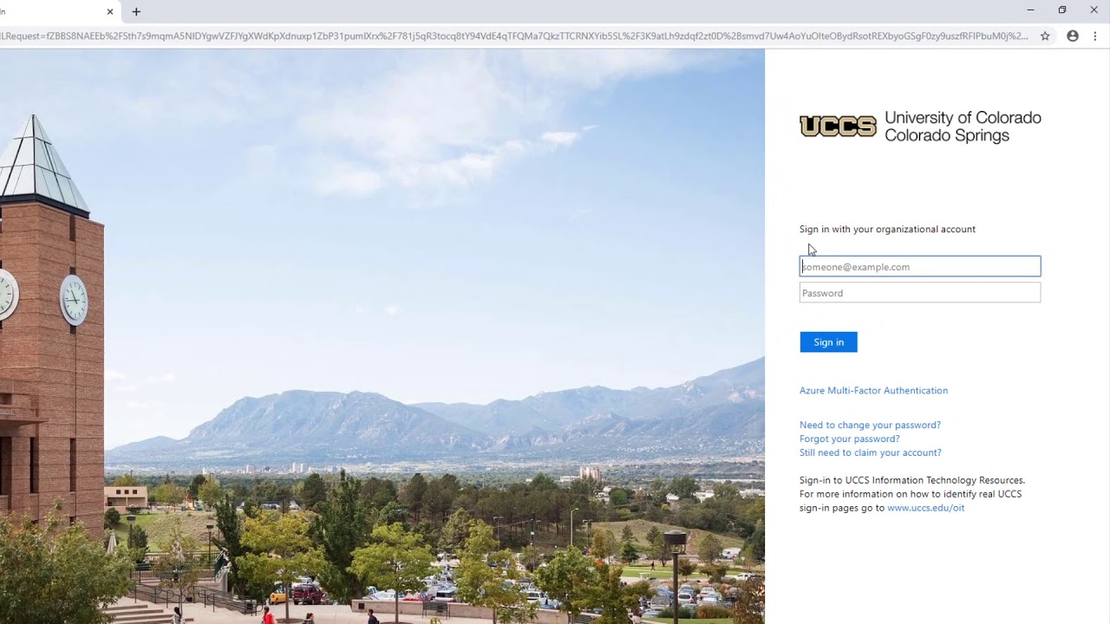Restore down the browser window
The image size is (1110, 624).
point(1062,10)
